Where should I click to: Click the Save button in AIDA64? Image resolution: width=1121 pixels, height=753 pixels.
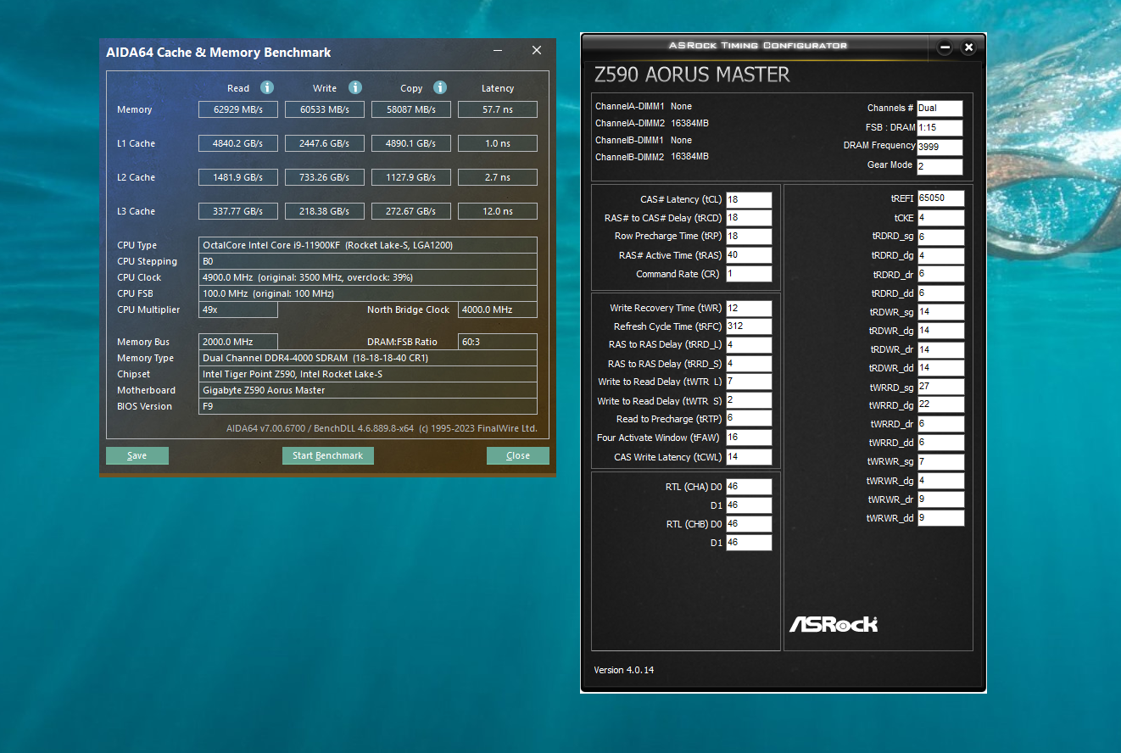(x=137, y=456)
